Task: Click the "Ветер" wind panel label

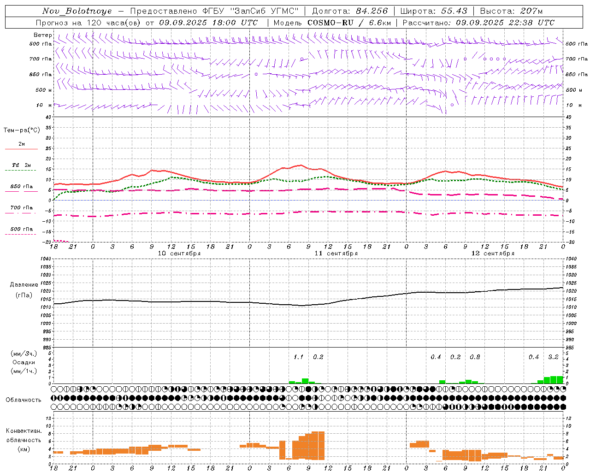Action: [x=42, y=35]
